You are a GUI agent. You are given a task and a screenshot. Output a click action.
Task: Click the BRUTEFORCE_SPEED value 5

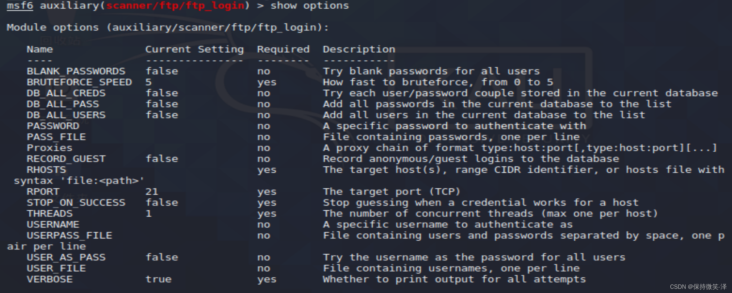tap(148, 82)
